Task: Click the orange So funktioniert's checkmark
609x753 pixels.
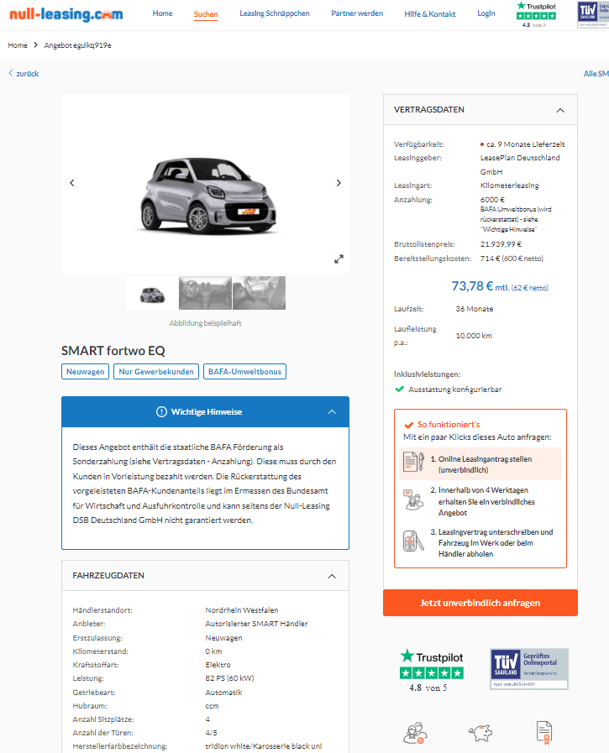Action: point(409,425)
